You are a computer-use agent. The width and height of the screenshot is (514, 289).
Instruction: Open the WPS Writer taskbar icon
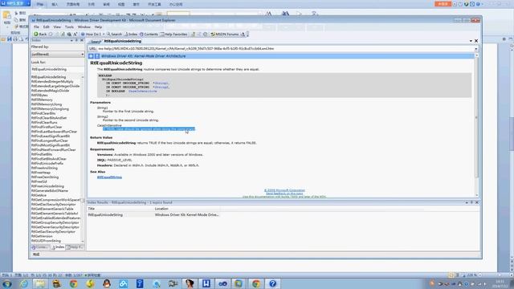(x=206, y=283)
